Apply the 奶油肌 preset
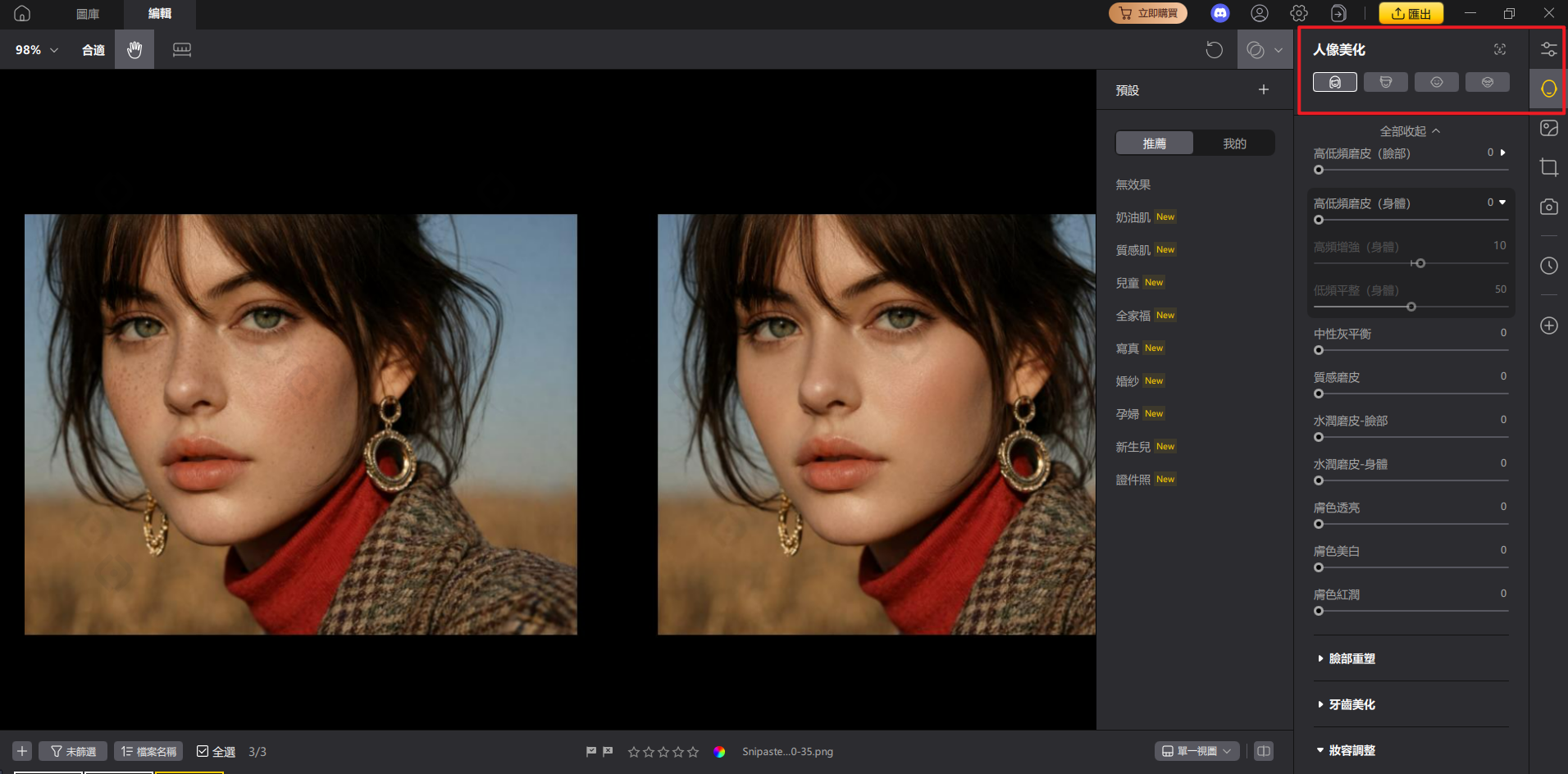 [1133, 217]
